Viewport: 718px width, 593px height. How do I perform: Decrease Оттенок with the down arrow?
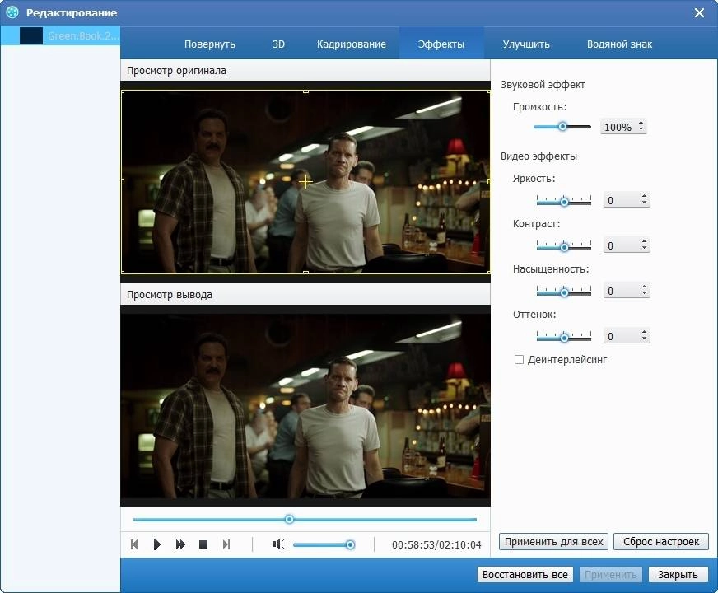click(644, 339)
